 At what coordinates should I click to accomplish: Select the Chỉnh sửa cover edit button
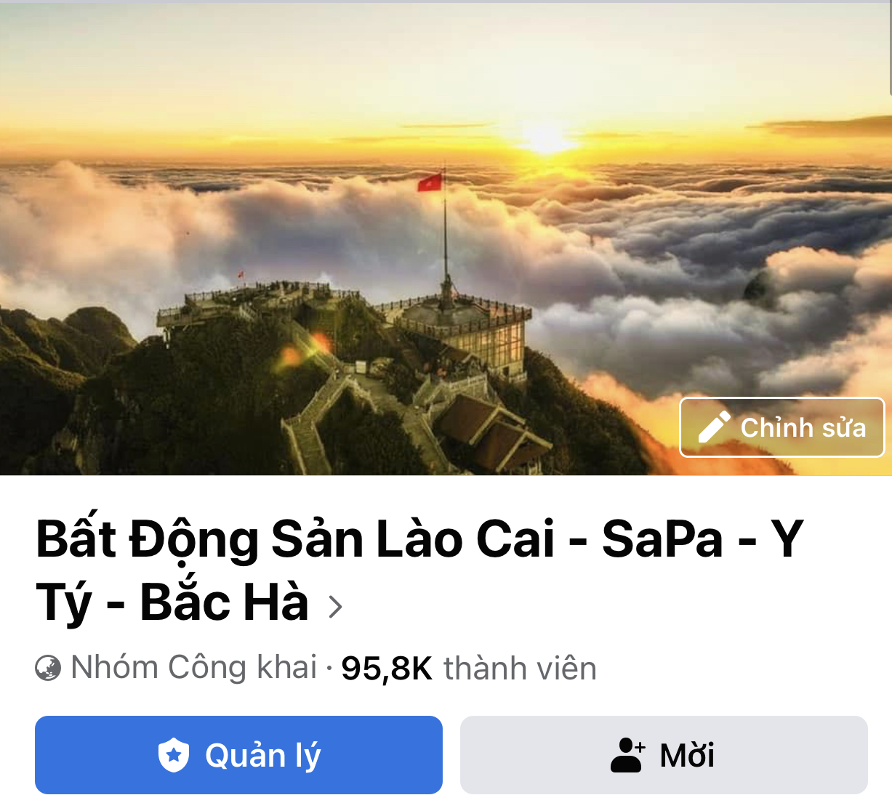(x=781, y=427)
